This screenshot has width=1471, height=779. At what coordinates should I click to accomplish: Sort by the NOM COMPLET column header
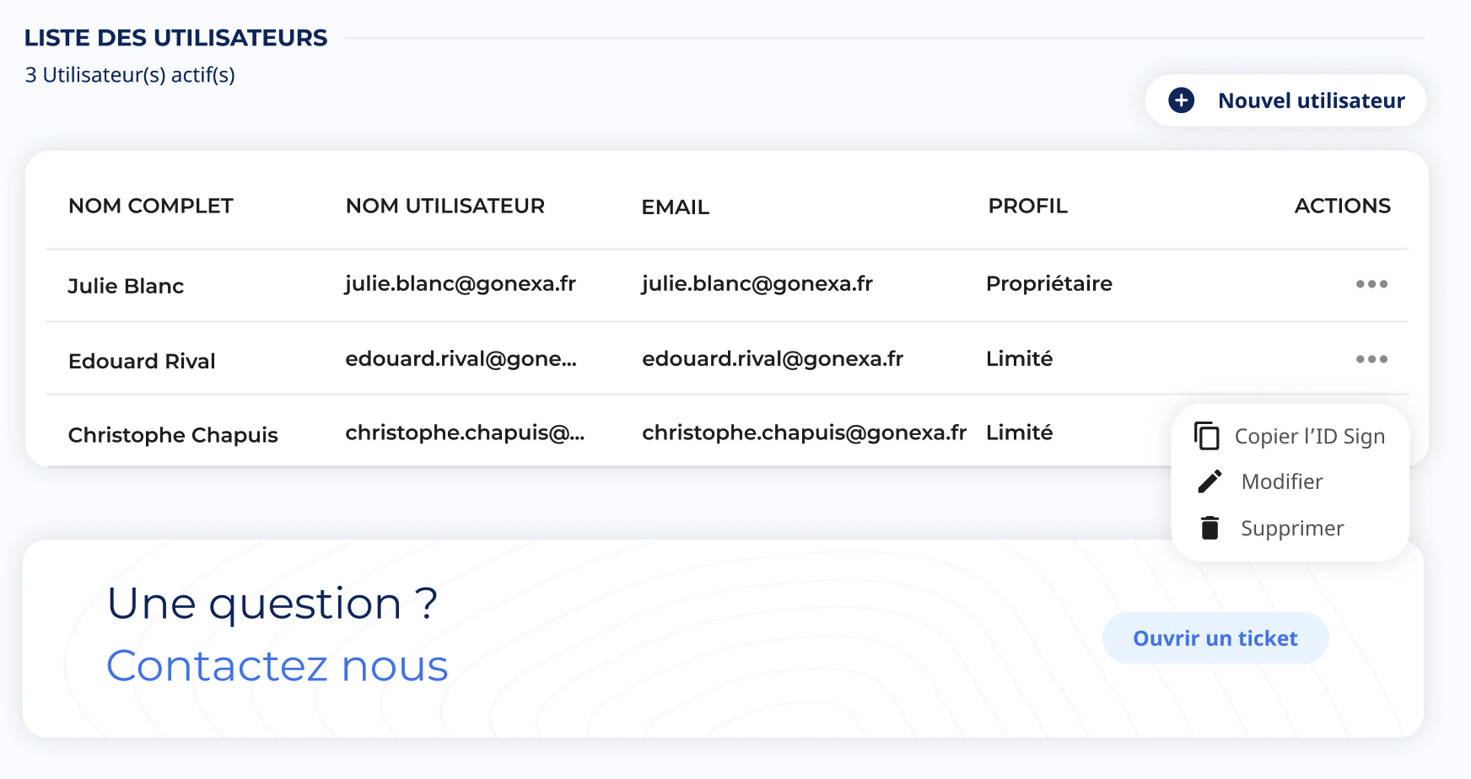coord(151,206)
